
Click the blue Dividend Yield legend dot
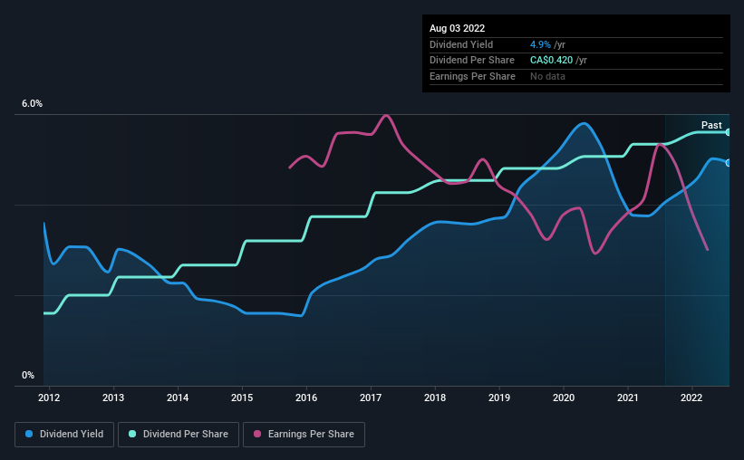click(29, 434)
